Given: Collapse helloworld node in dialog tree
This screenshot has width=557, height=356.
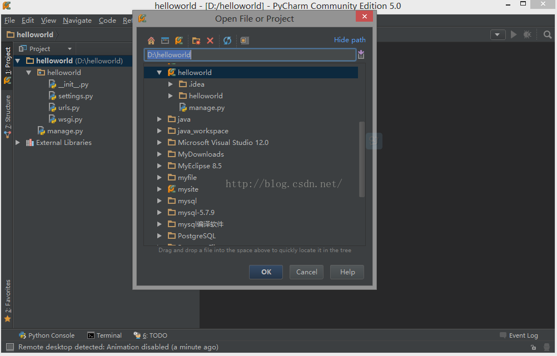Looking at the screenshot, I should [159, 72].
